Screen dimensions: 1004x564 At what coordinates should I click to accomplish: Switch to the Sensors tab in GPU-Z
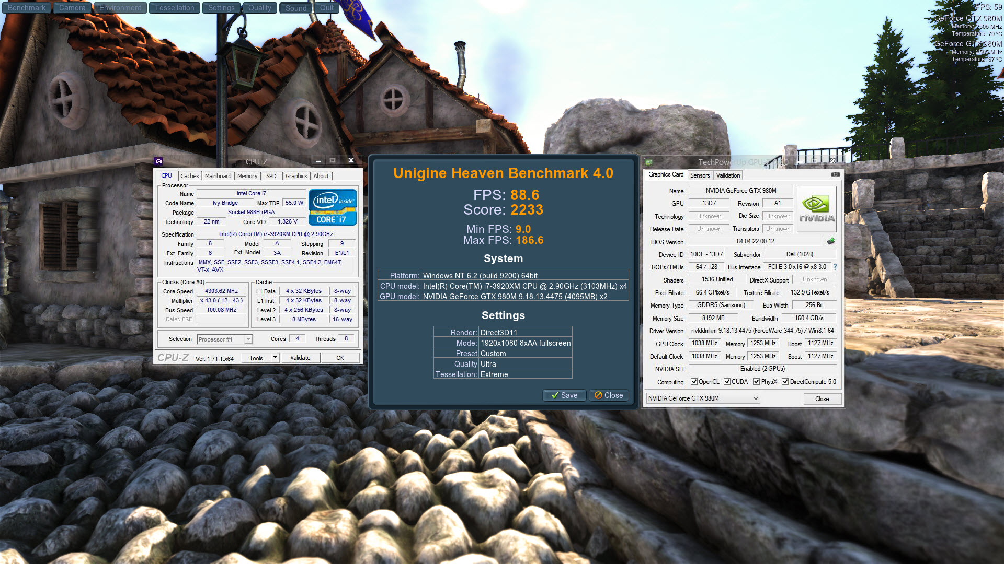pyautogui.click(x=700, y=175)
